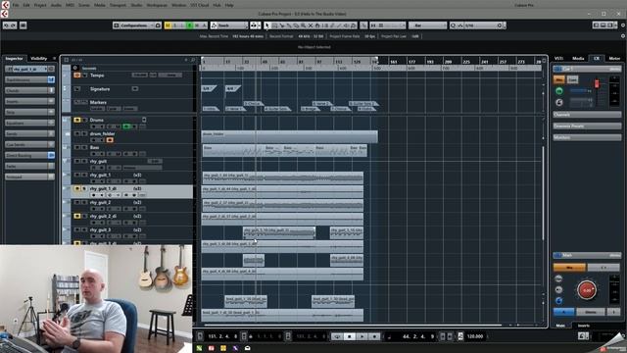Select the Zoom magnifier tool in toolbar

pyautogui.click(x=304, y=25)
